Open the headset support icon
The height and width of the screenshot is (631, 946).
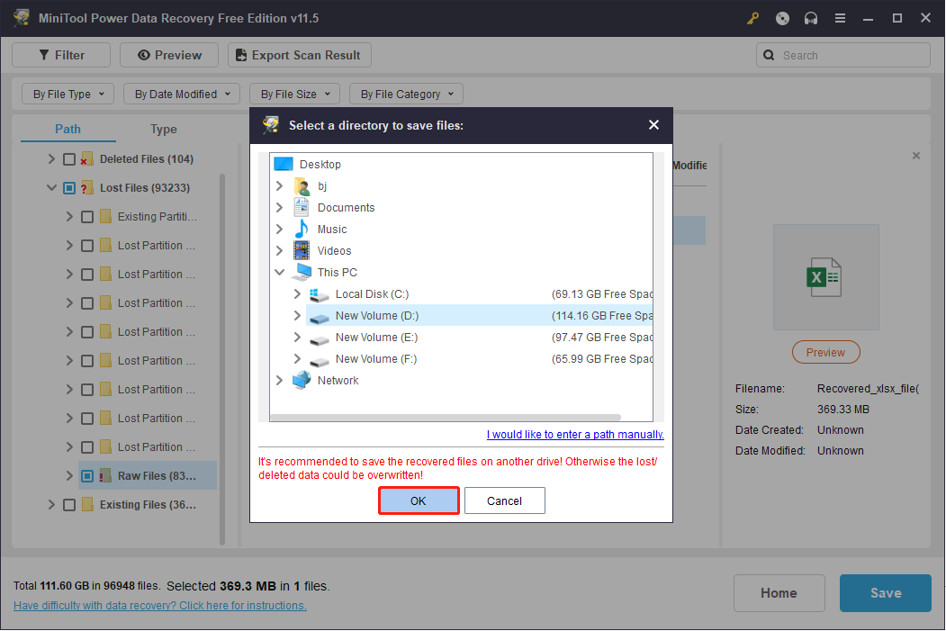tap(811, 18)
